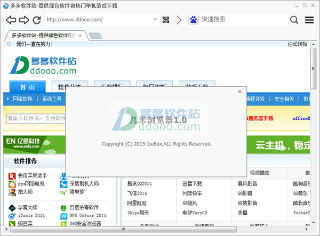Click the vertical scrollbar thumb
The width and height of the screenshot is (320, 236).
(314, 69)
